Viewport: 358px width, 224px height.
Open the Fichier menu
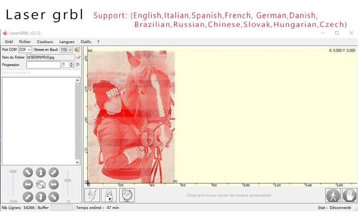pyautogui.click(x=25, y=42)
